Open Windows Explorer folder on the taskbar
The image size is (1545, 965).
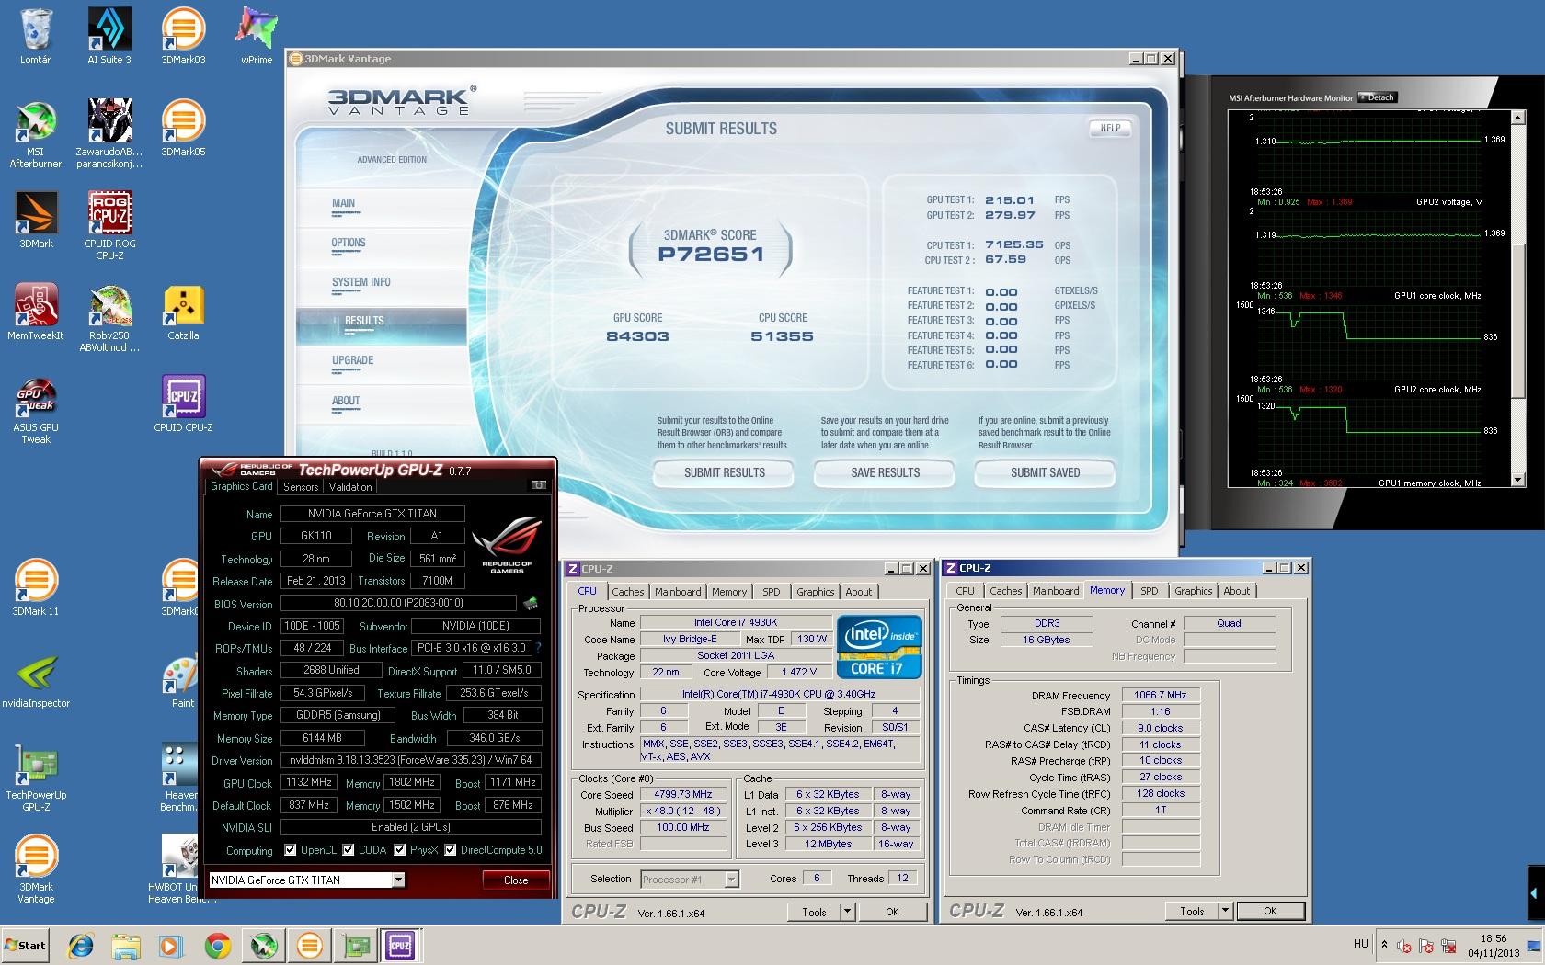pyautogui.click(x=126, y=945)
